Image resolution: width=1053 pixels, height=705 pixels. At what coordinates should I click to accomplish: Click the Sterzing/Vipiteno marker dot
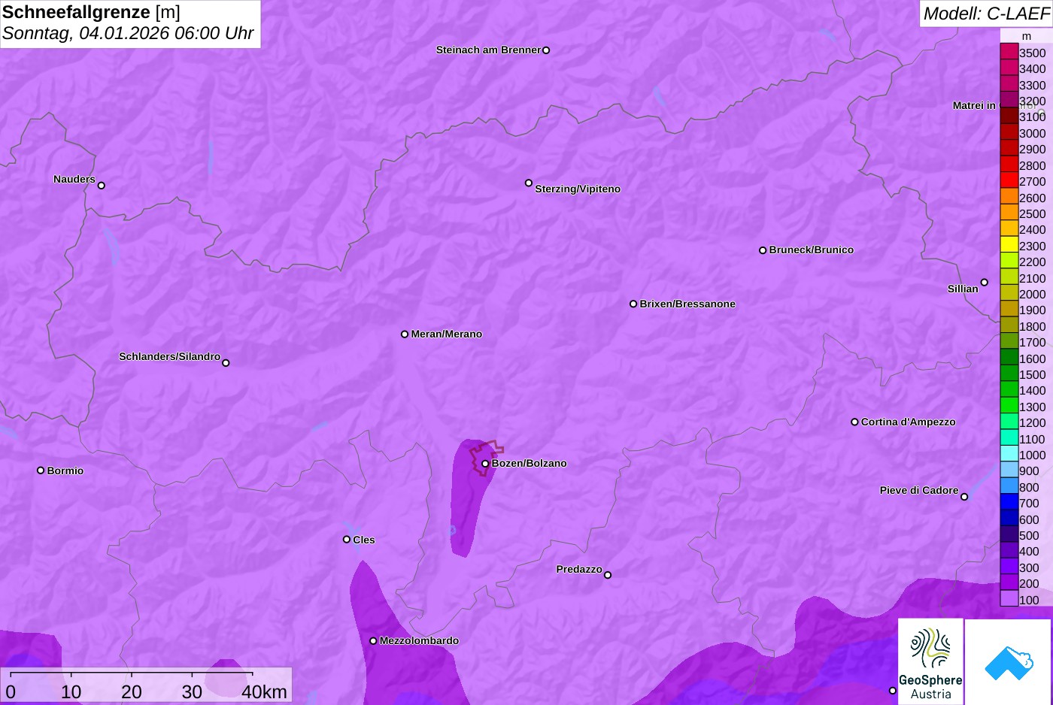tap(529, 183)
